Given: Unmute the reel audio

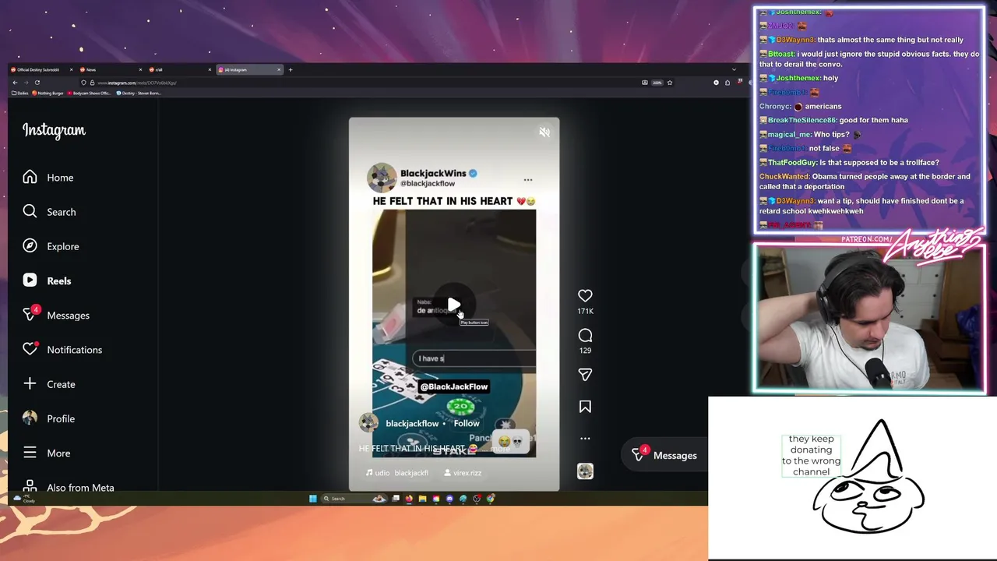Looking at the screenshot, I should tap(544, 132).
